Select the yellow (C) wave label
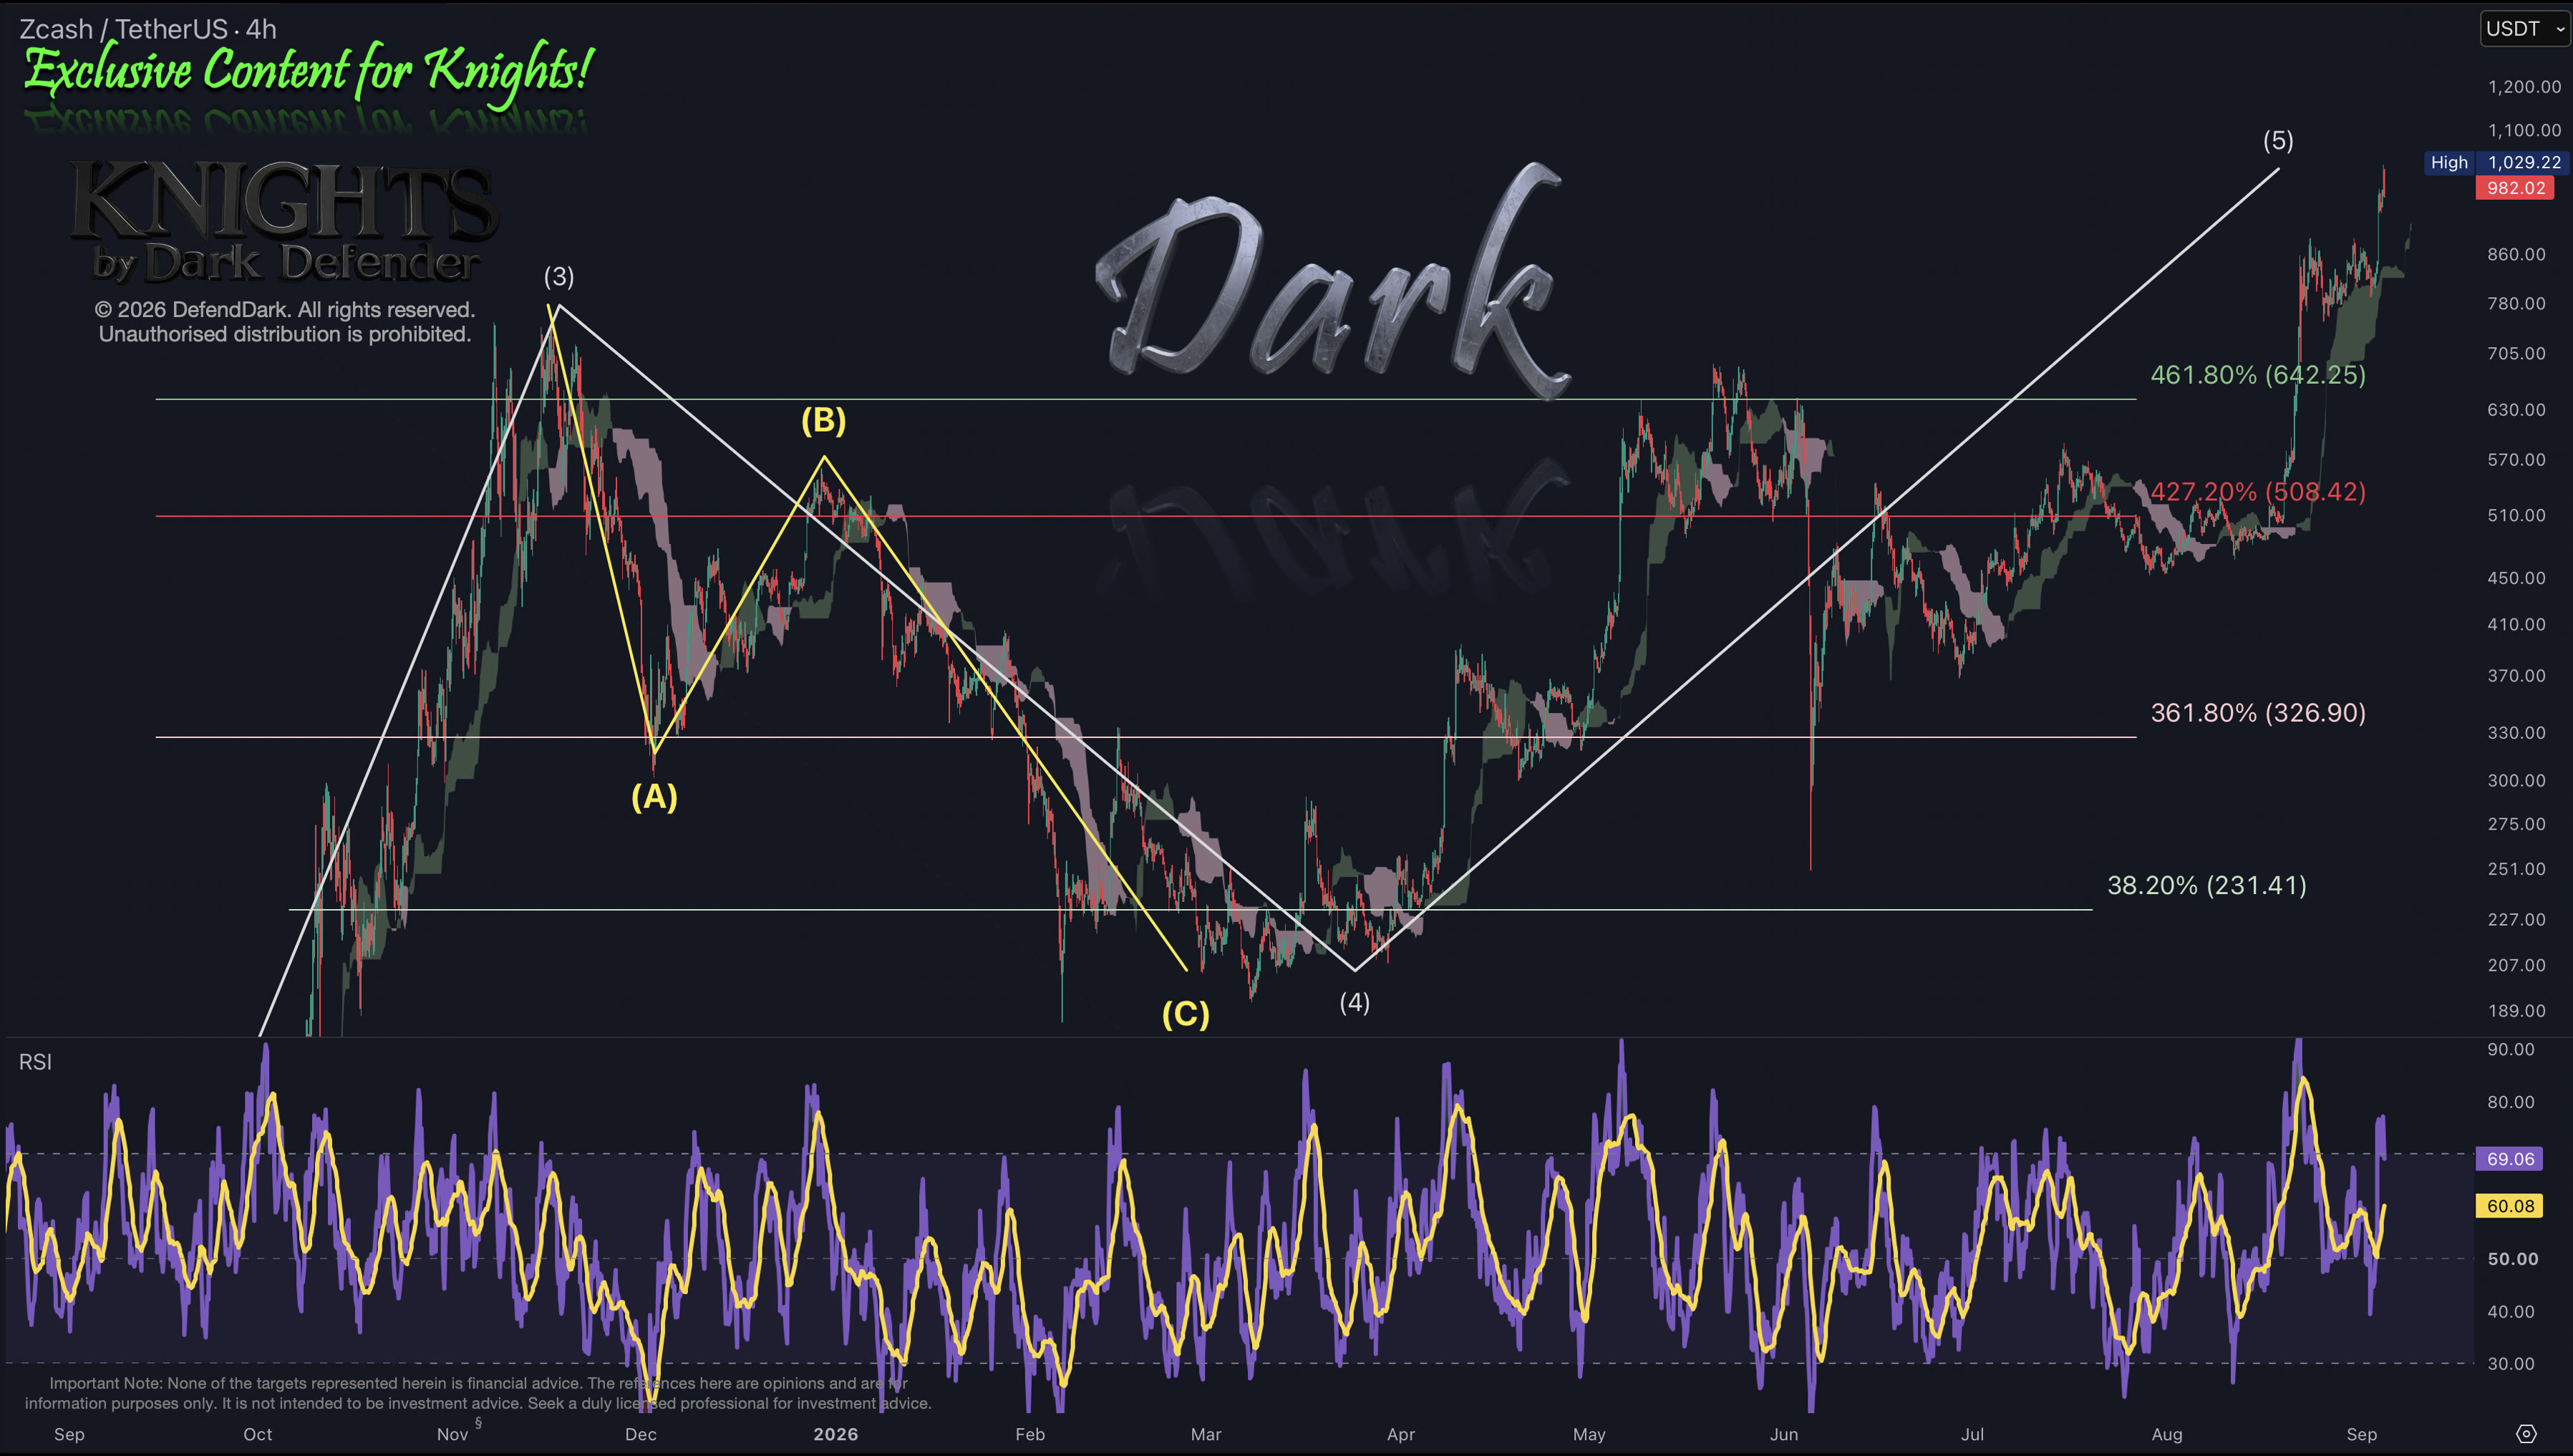 pyautogui.click(x=1185, y=1014)
